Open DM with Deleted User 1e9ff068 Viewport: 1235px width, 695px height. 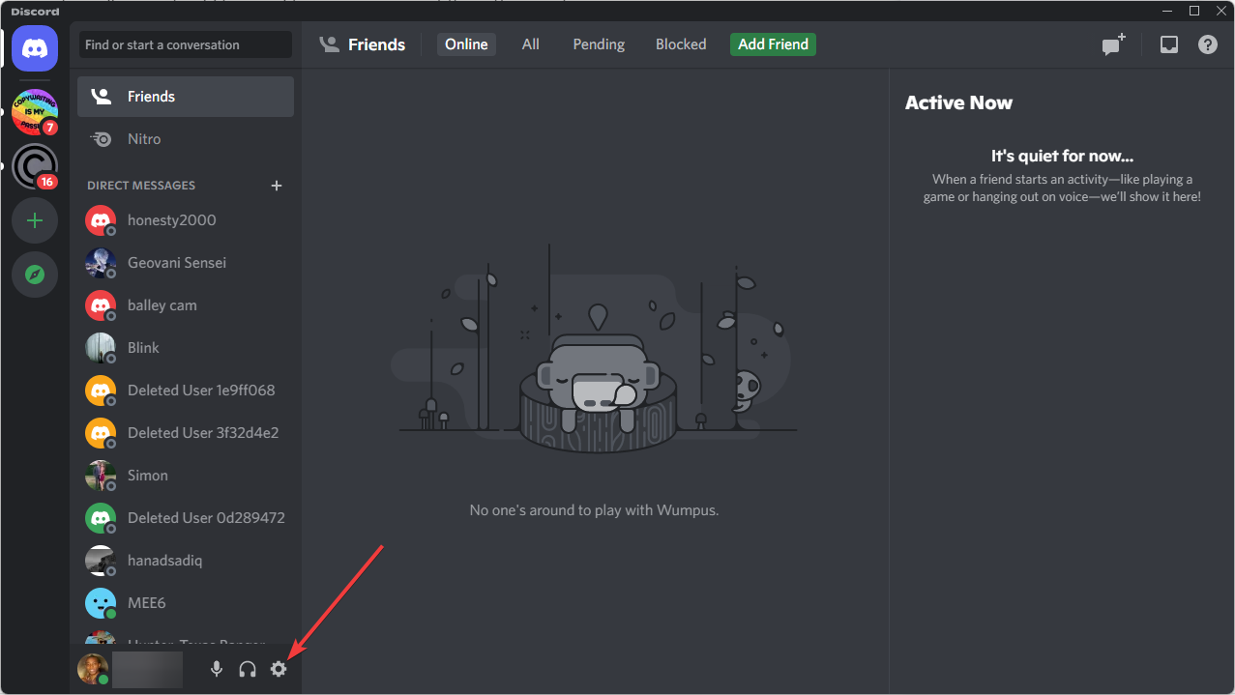coord(186,391)
